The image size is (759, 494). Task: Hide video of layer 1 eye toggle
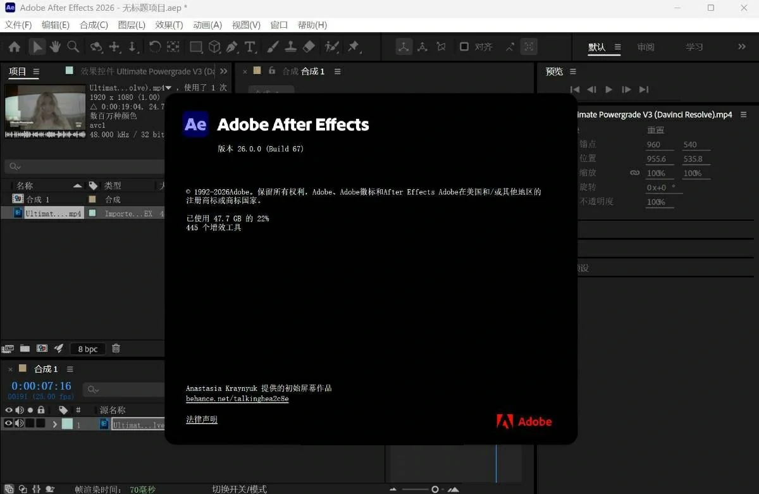click(x=9, y=424)
